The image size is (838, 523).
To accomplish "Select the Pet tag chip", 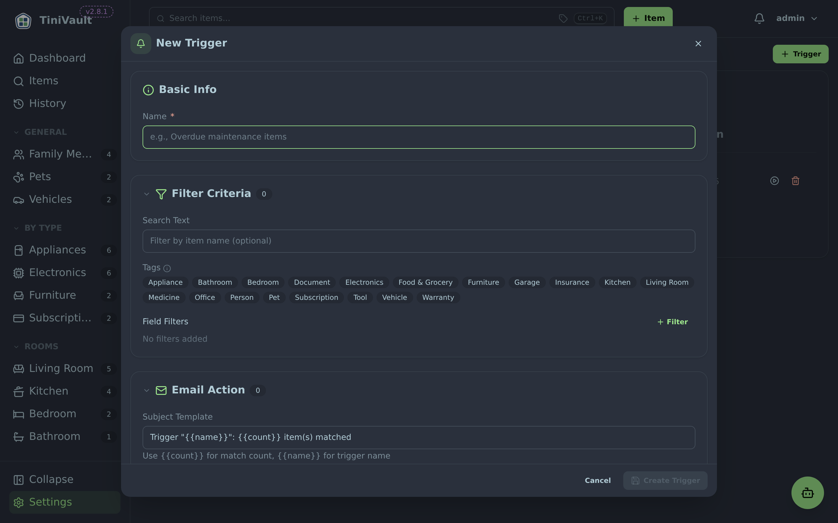I will tap(274, 298).
